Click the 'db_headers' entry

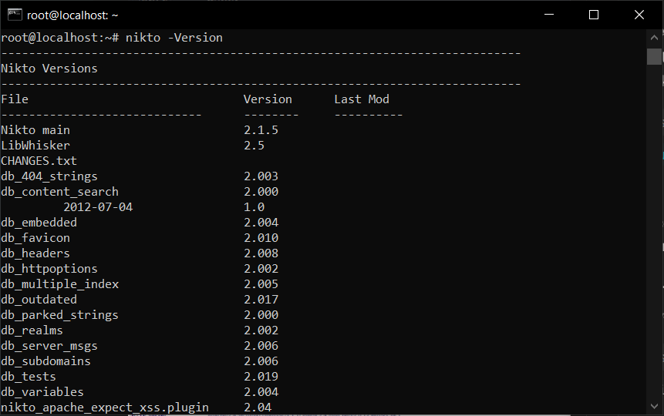click(x=35, y=253)
